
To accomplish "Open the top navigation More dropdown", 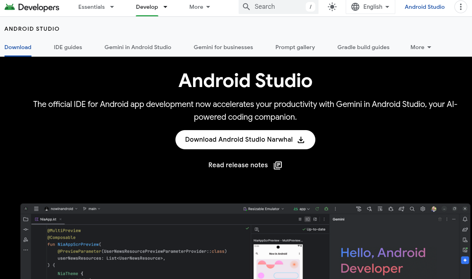I will click(x=199, y=7).
